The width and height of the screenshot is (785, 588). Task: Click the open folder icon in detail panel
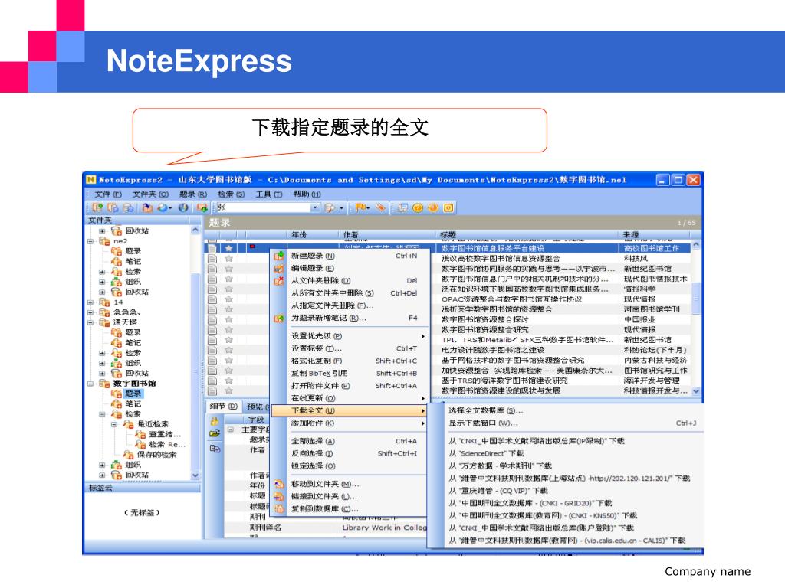click(215, 434)
